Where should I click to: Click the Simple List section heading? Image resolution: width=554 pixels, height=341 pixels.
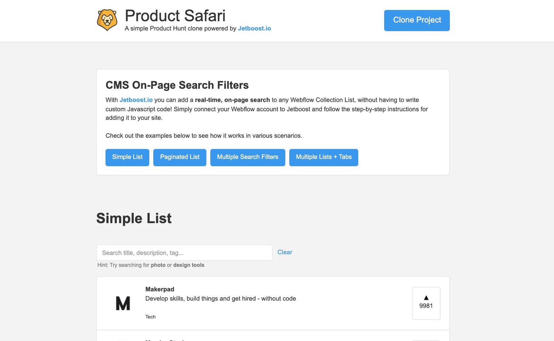pos(134,218)
